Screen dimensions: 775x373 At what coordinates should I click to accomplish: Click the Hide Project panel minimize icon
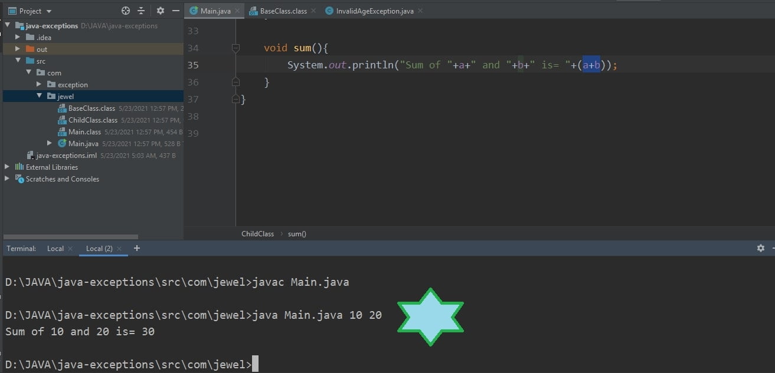tap(175, 10)
